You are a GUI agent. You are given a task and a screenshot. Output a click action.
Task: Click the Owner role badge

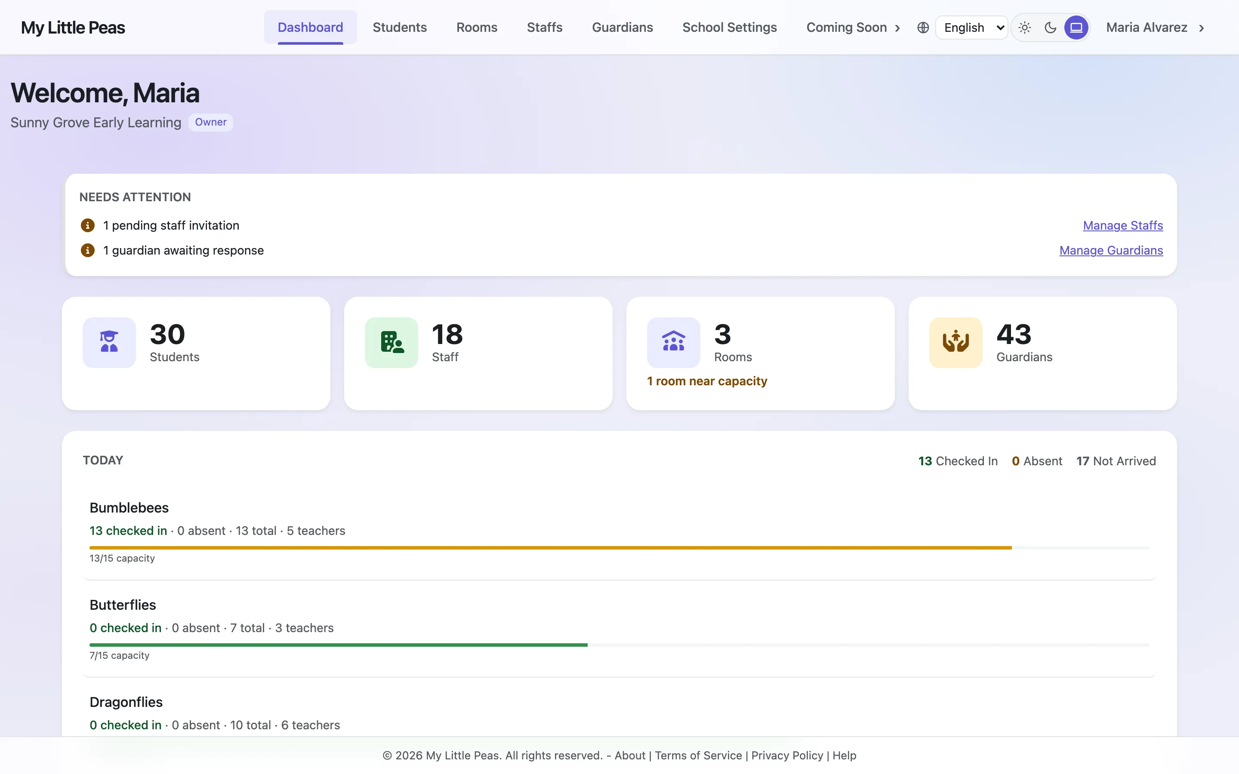210,123
